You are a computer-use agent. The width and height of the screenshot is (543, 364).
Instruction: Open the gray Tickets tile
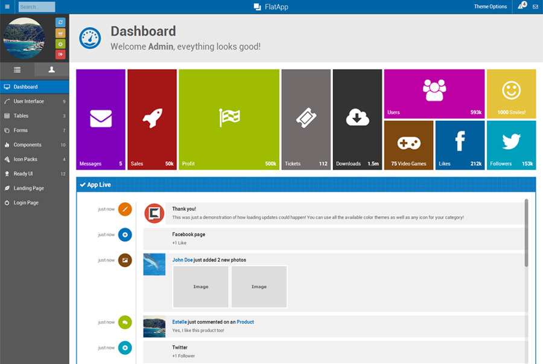coord(306,120)
